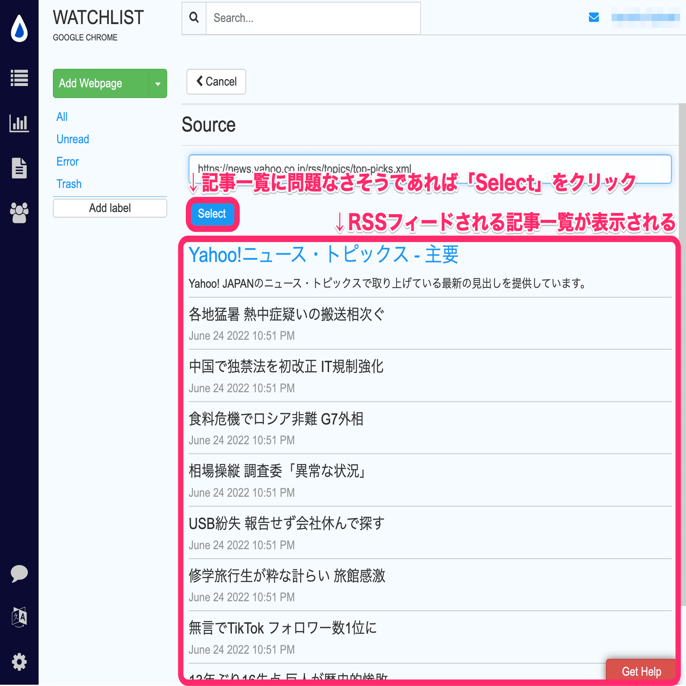Screen dimensions: 686x686
Task: Open the Yahoo!ニュース・トピックス - 主要 feed link
Action: 323,255
